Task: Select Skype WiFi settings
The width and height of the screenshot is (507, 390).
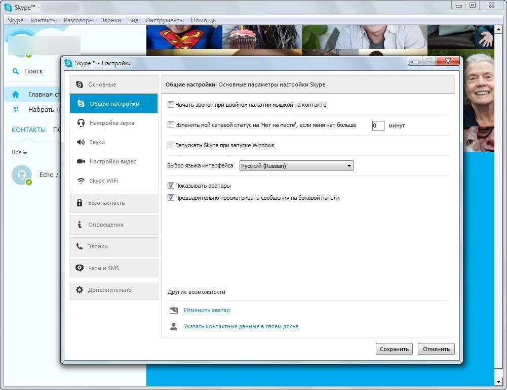Action: (113, 181)
